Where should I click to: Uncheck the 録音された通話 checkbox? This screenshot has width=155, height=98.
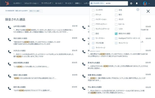(116, 34)
